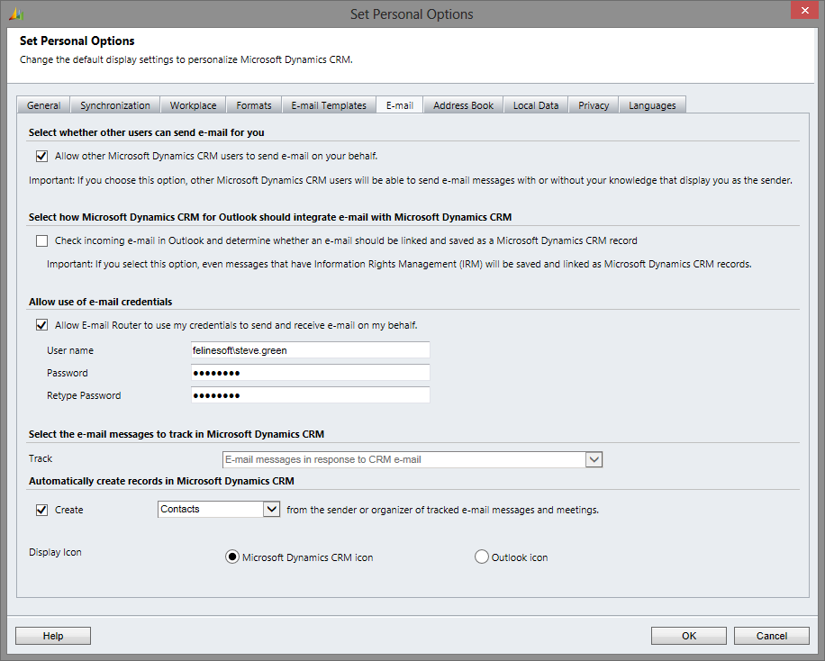Image resolution: width=825 pixels, height=661 pixels.
Task: Choose the Outlook icon radio option
Action: [x=482, y=557]
